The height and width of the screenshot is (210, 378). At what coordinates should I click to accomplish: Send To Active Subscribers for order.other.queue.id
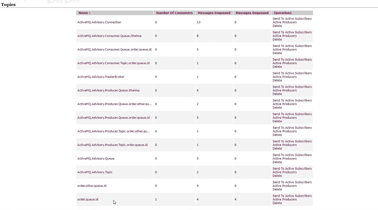(x=292, y=182)
